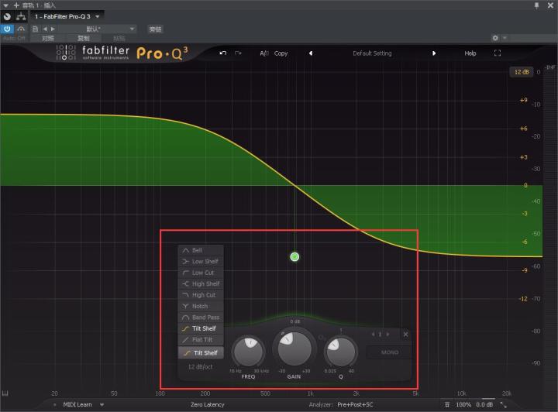The image size is (558, 412).
Task: Click the redo arrow in Pro-Q 3 header
Action: tap(238, 53)
